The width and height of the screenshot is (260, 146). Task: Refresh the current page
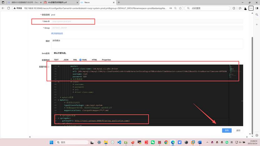8,8
